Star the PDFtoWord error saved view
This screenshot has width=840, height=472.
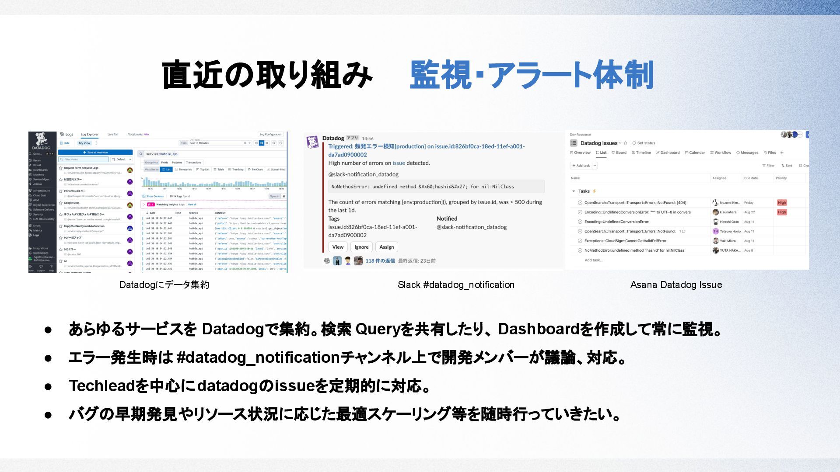(60, 191)
